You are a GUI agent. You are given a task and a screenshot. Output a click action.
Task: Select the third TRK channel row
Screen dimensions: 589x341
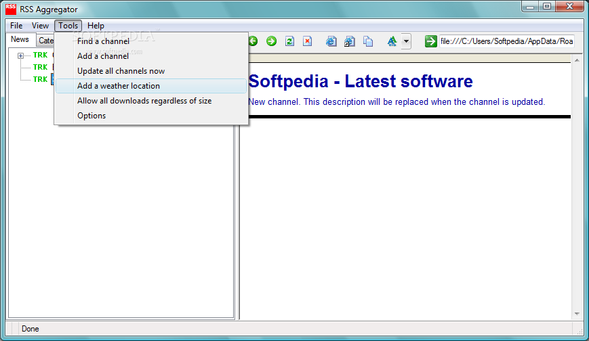[41, 79]
